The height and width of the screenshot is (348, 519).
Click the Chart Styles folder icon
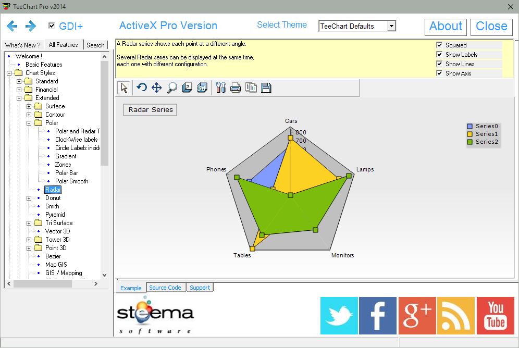pyautogui.click(x=19, y=73)
